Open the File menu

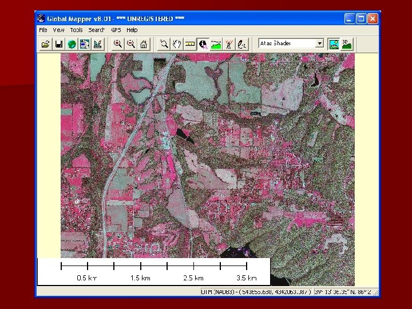43,30
